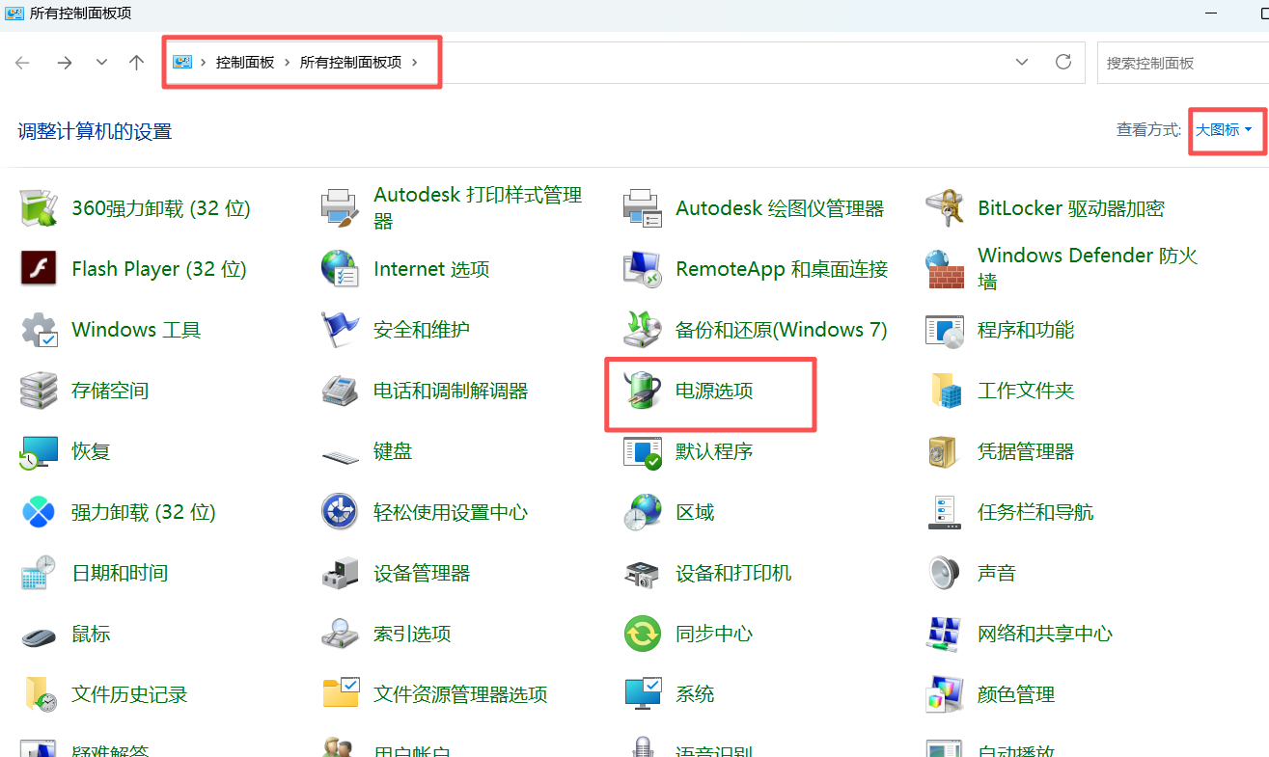The image size is (1269, 757).
Task: Select the 所有控制面板项 breadcrumb segment
Action: [x=350, y=63]
